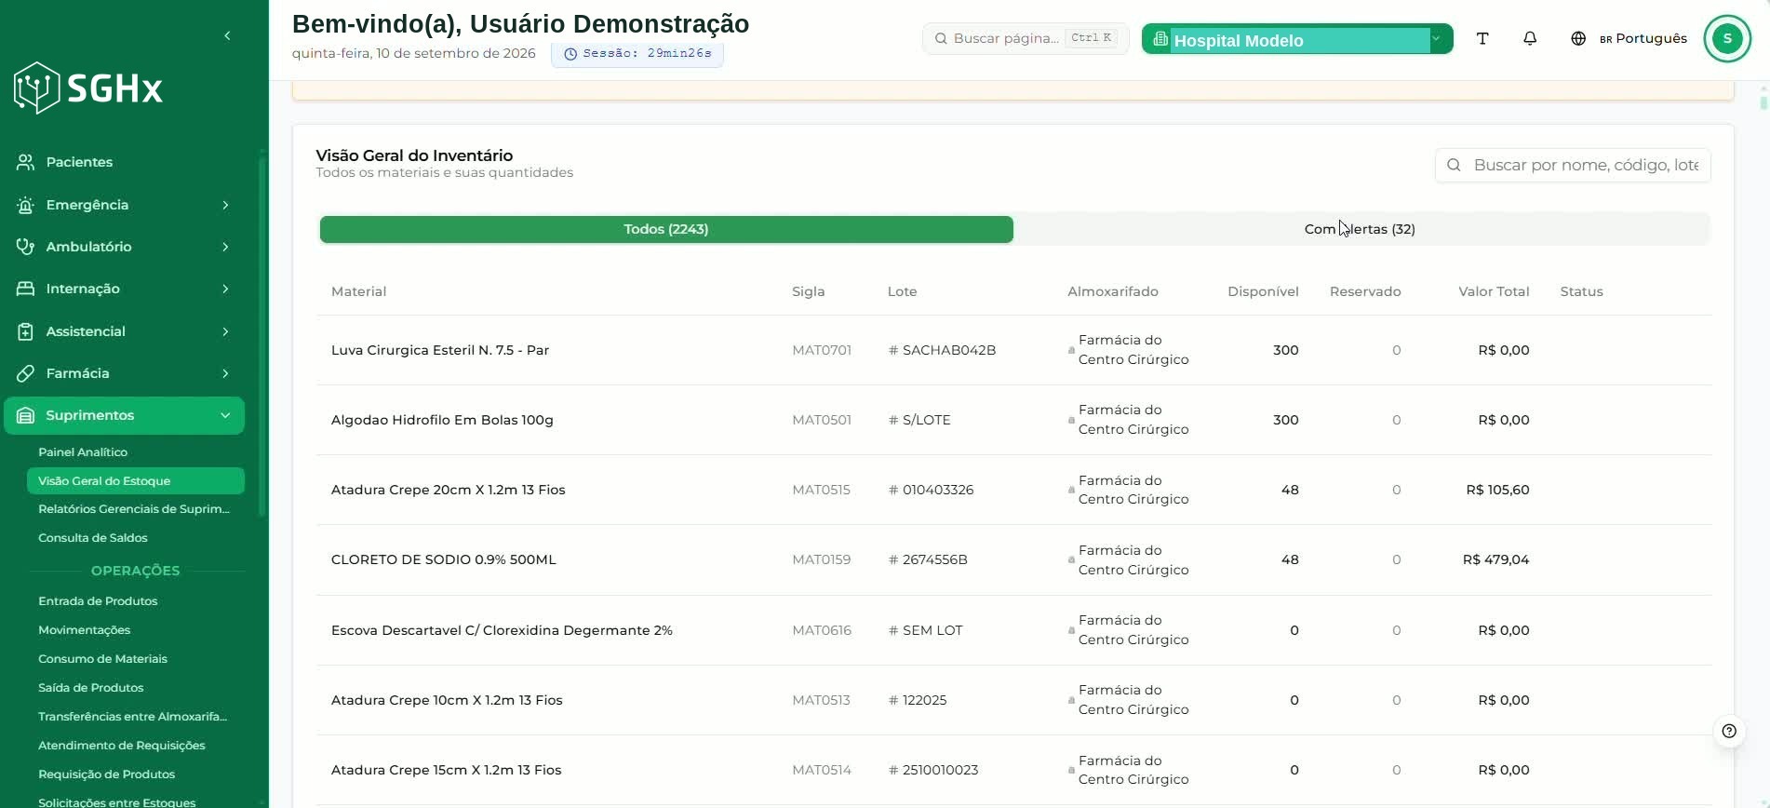The height and width of the screenshot is (808, 1770).
Task: Select CLORETO DE SODIO 0.9% 500ML row
Action: point(1013,559)
